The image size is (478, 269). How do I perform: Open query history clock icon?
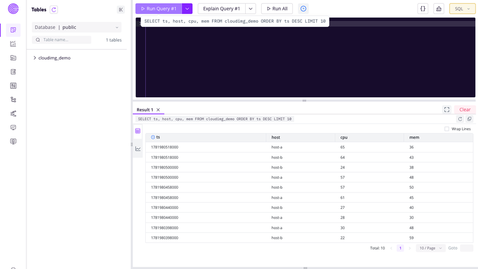point(303,9)
